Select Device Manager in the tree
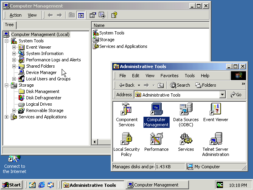This screenshot has height=190, width=253. tap(42, 72)
